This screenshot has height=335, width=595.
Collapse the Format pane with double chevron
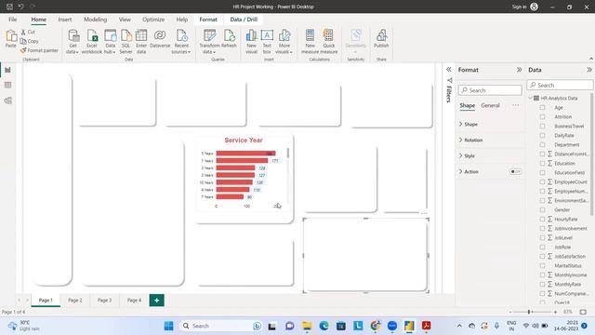coord(519,70)
